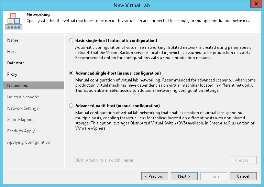Select Advanced single-host manual configuration option
The width and height of the screenshot is (264, 187).
pos(71,73)
